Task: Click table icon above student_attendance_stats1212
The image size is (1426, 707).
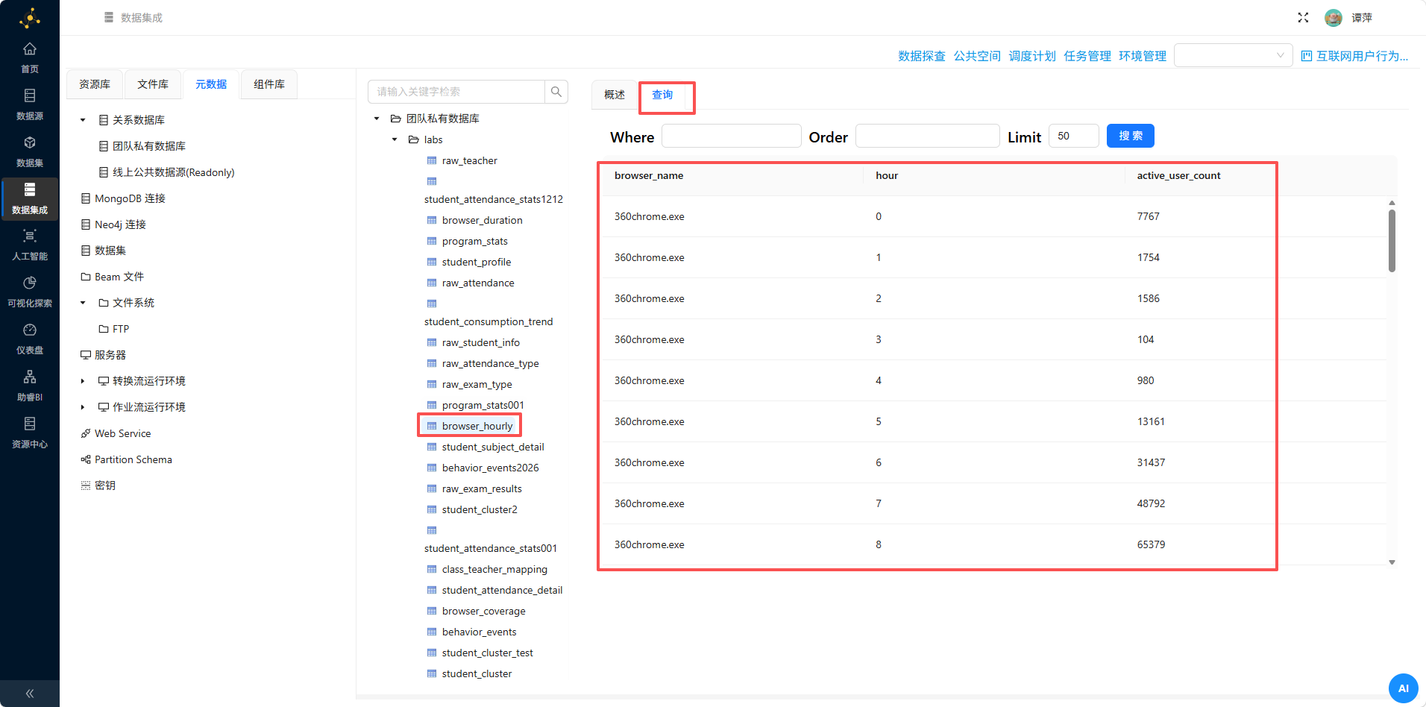Action: click(432, 181)
